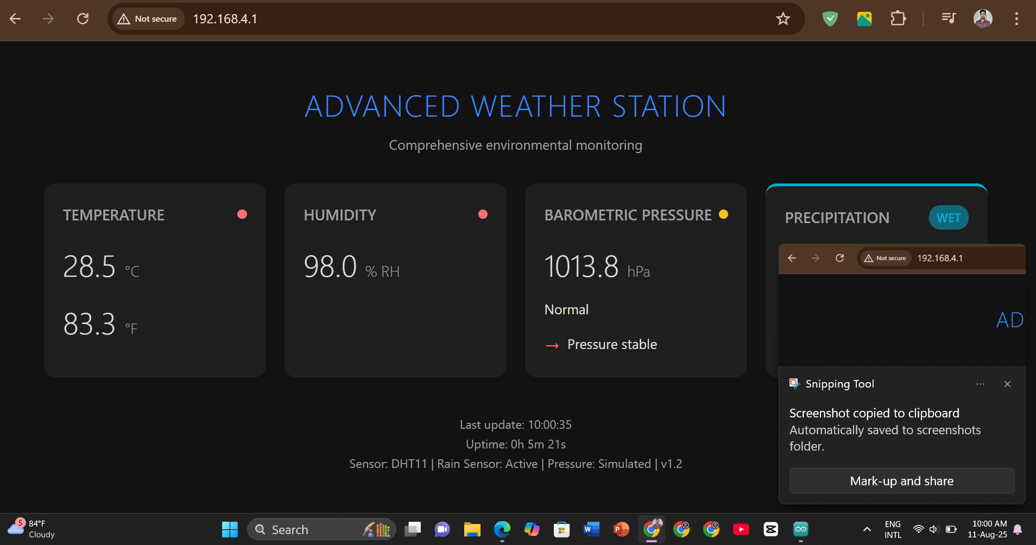This screenshot has width=1036, height=545.
Task: Open Microsoft Store from the taskbar
Action: click(561, 529)
